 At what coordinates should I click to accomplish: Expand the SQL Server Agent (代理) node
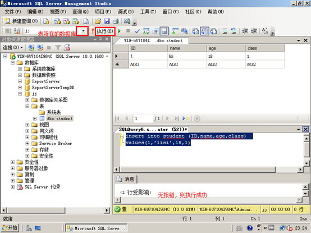[x=13, y=187]
